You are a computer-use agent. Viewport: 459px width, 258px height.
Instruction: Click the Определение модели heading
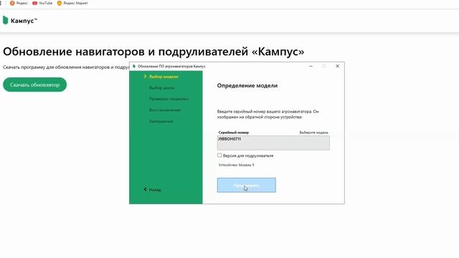coord(247,86)
